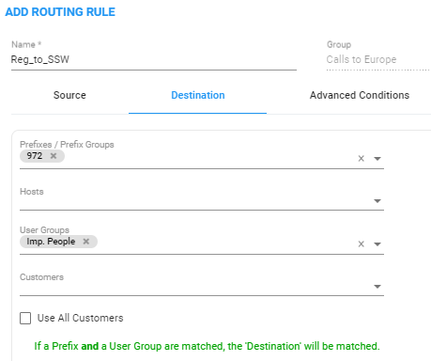Switch to the Source tab

pyautogui.click(x=69, y=95)
